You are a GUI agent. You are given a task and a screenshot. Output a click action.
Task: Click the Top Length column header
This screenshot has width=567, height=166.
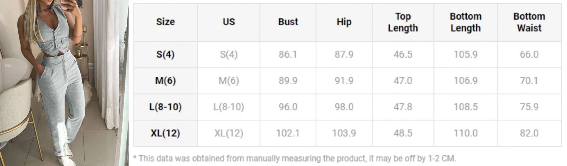[403, 22]
